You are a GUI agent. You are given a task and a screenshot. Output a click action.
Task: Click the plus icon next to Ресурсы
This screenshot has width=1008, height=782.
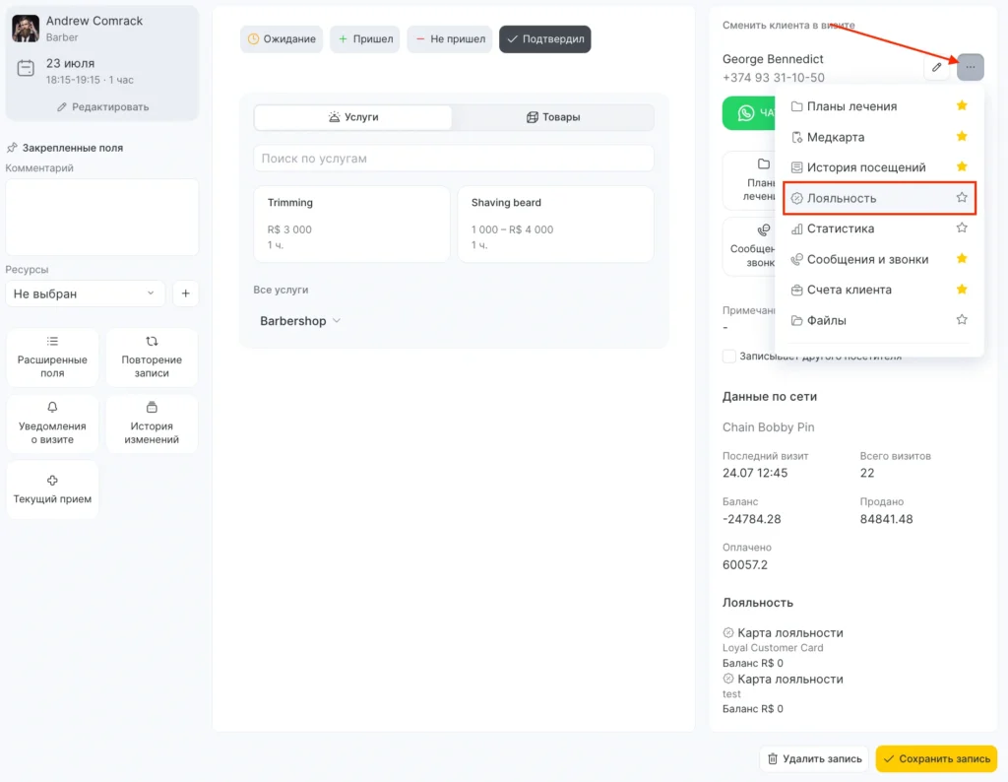(186, 293)
